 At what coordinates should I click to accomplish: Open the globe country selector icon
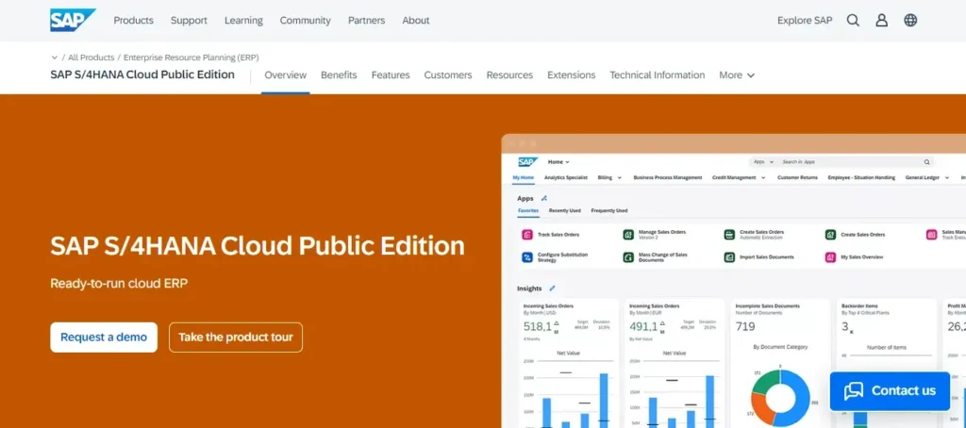(x=910, y=21)
